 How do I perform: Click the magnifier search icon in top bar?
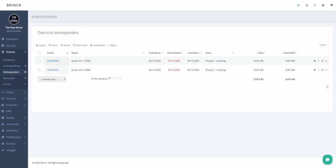[x=307, y=5]
